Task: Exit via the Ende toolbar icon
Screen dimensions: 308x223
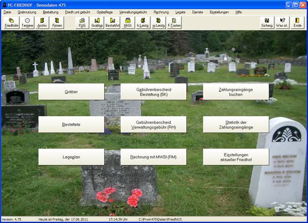Action: coord(298,23)
